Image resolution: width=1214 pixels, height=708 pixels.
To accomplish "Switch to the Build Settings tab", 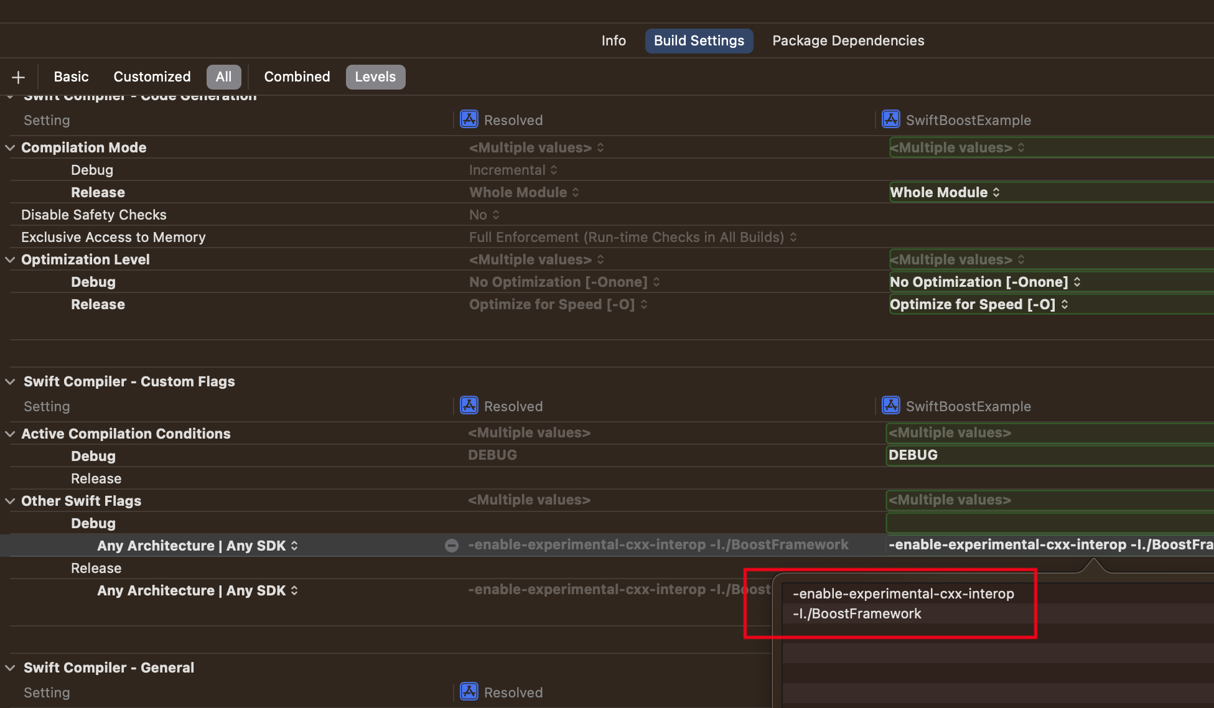I will [x=699, y=40].
